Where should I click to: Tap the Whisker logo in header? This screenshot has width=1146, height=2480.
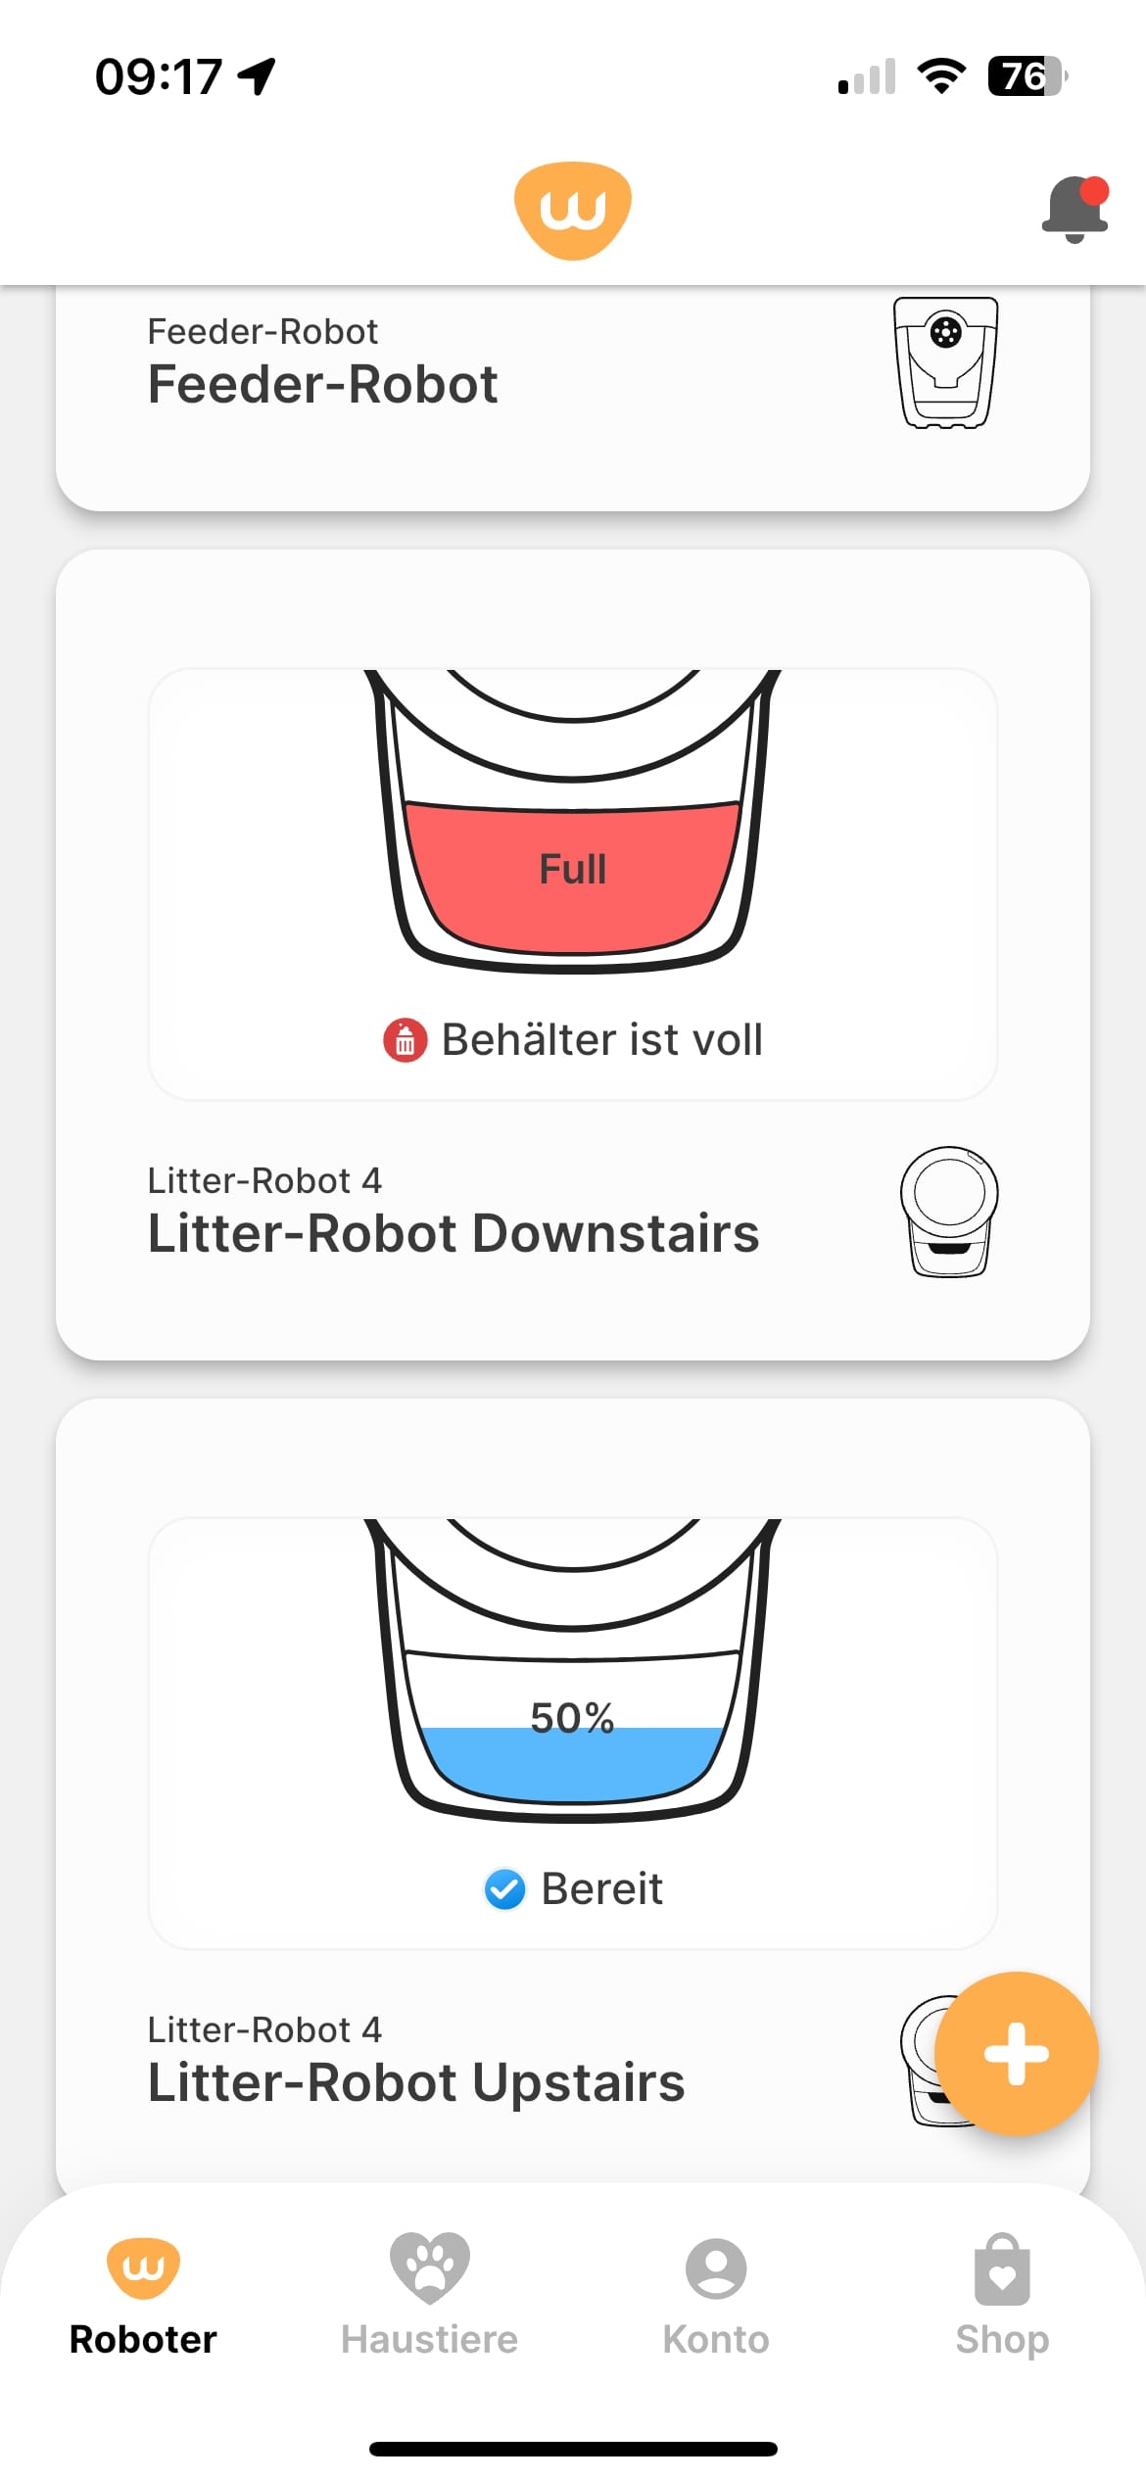[573, 210]
